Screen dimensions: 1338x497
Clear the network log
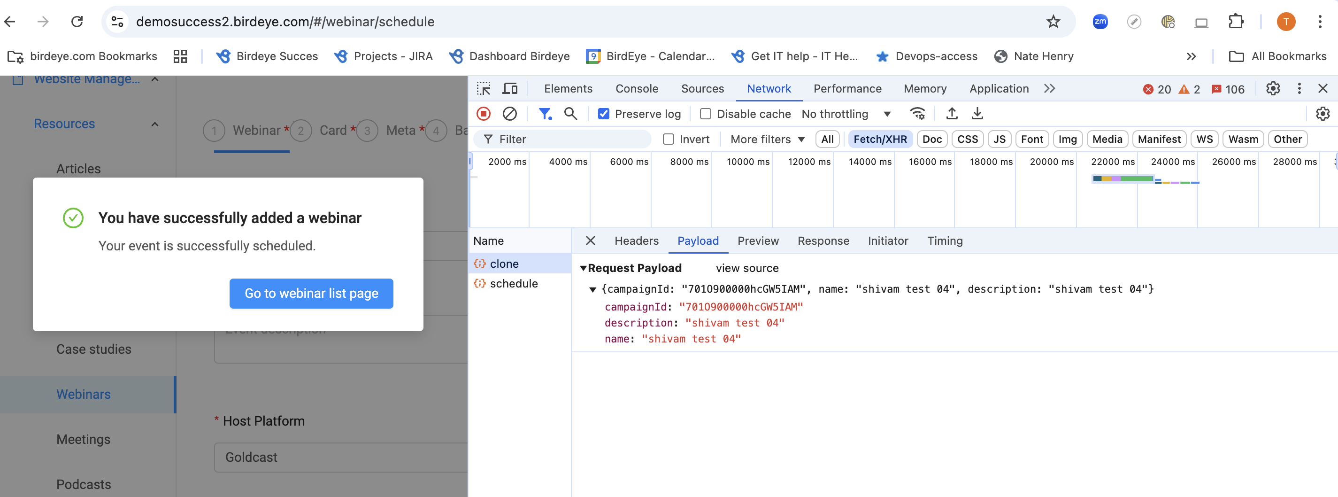[509, 114]
